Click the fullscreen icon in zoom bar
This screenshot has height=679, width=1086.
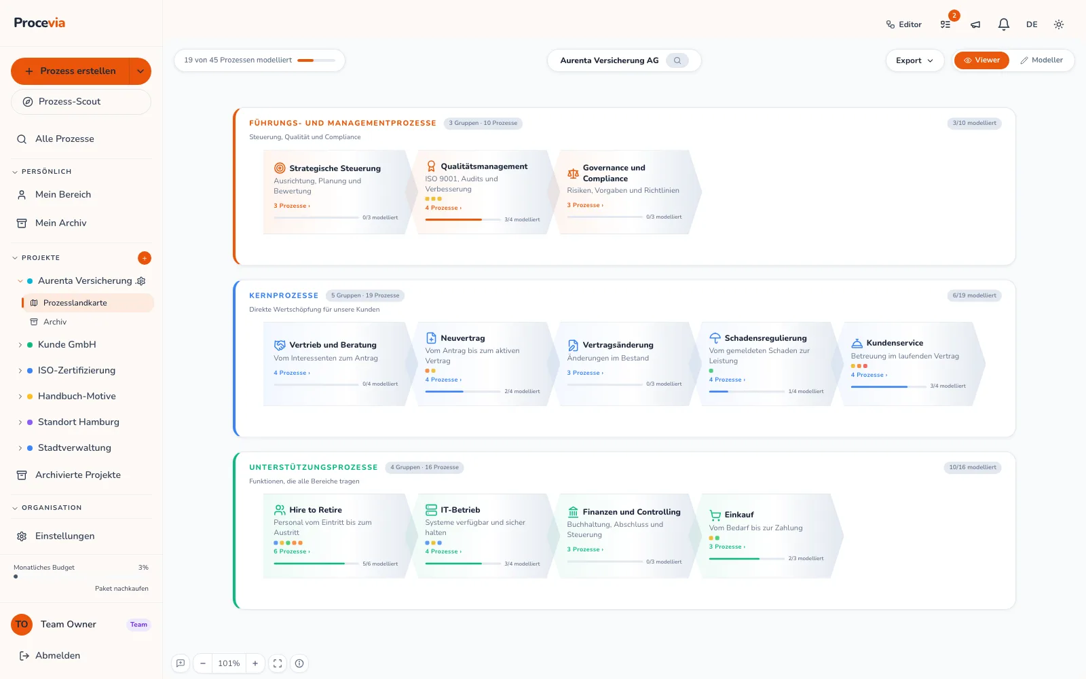[278, 663]
